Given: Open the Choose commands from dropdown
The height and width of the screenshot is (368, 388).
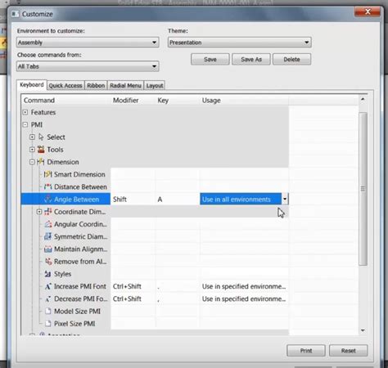Looking at the screenshot, I should (88, 66).
